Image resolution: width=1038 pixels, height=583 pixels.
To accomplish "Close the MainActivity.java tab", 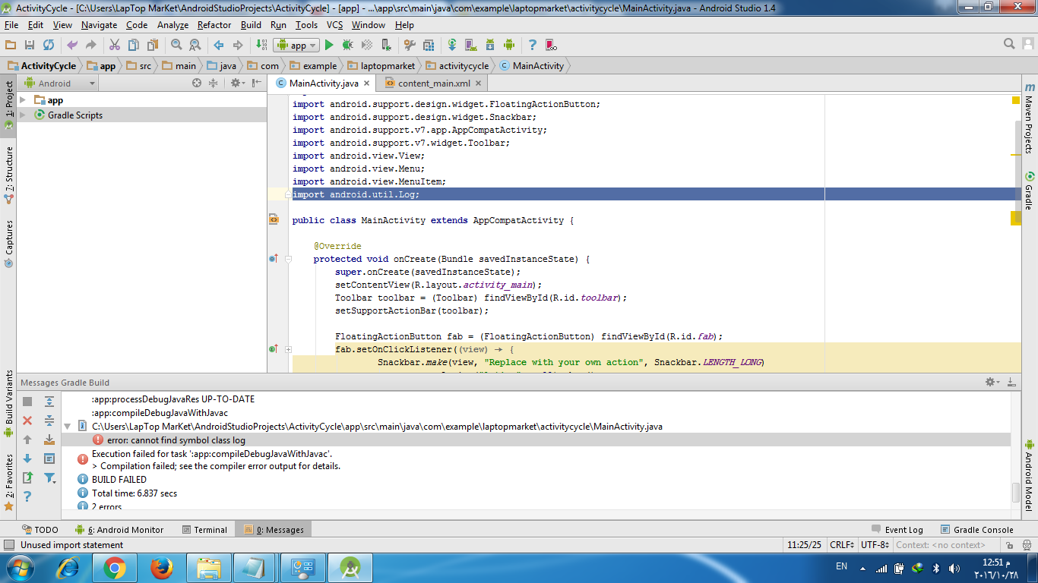I will [366, 84].
